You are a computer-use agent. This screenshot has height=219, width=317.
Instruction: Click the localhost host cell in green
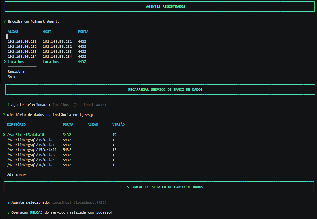pyautogui.click(x=52, y=62)
